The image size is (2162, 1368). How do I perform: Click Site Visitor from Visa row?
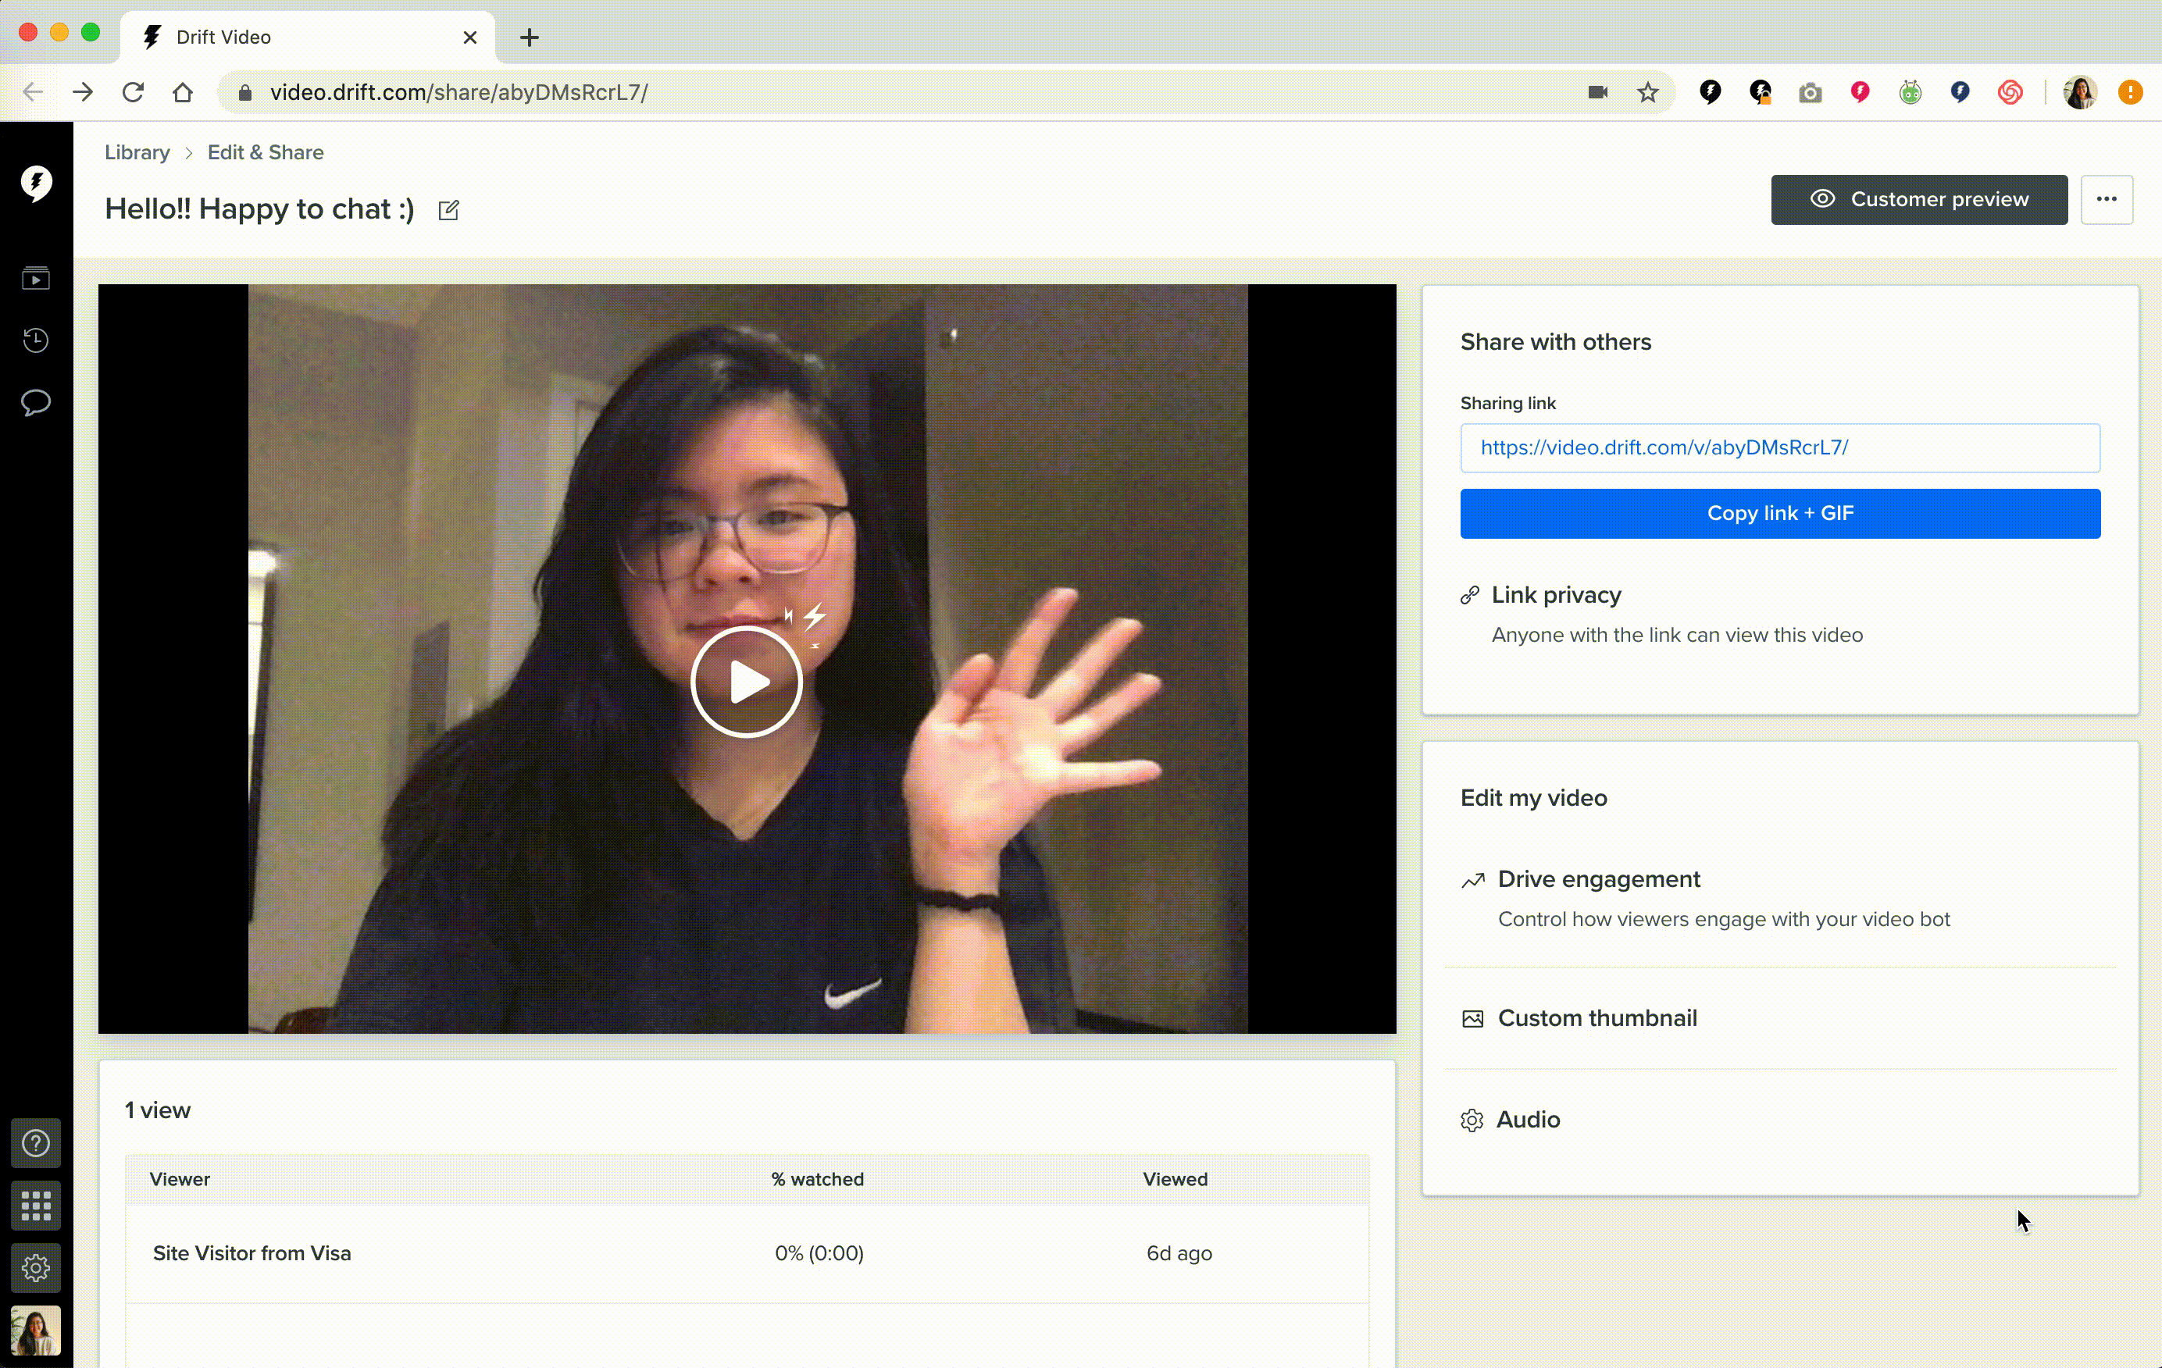(x=747, y=1254)
